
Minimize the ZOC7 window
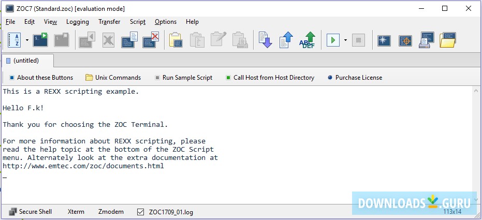(x=421, y=9)
